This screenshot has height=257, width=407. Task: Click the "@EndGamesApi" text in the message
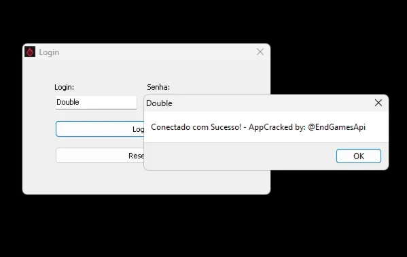(x=336, y=127)
